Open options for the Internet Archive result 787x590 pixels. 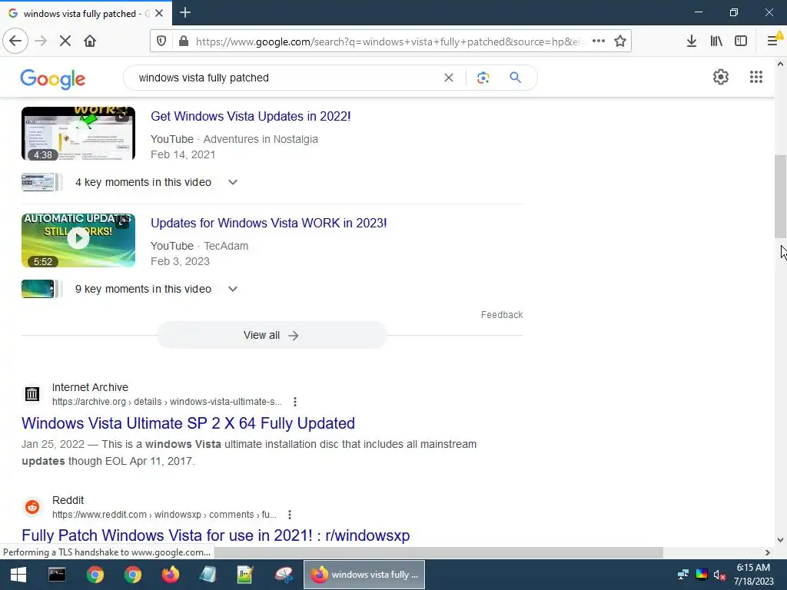coord(295,402)
